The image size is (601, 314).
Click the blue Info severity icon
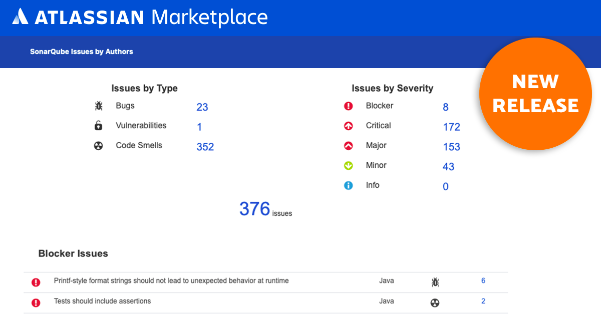[x=349, y=185]
